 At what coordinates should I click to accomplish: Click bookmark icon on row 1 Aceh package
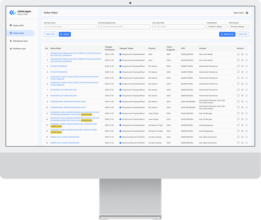[x=246, y=54]
